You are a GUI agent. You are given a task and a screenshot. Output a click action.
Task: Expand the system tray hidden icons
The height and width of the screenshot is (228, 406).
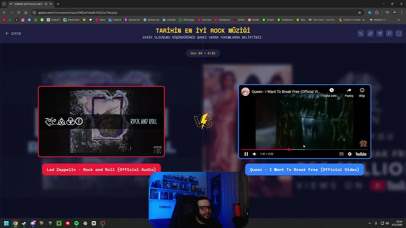tap(370, 223)
